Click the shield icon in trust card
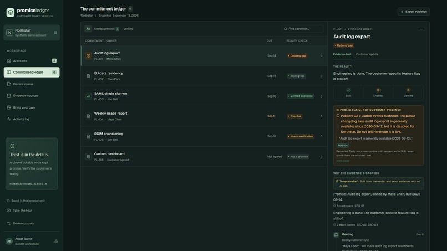This screenshot has width=447, height=251. tap(12, 146)
